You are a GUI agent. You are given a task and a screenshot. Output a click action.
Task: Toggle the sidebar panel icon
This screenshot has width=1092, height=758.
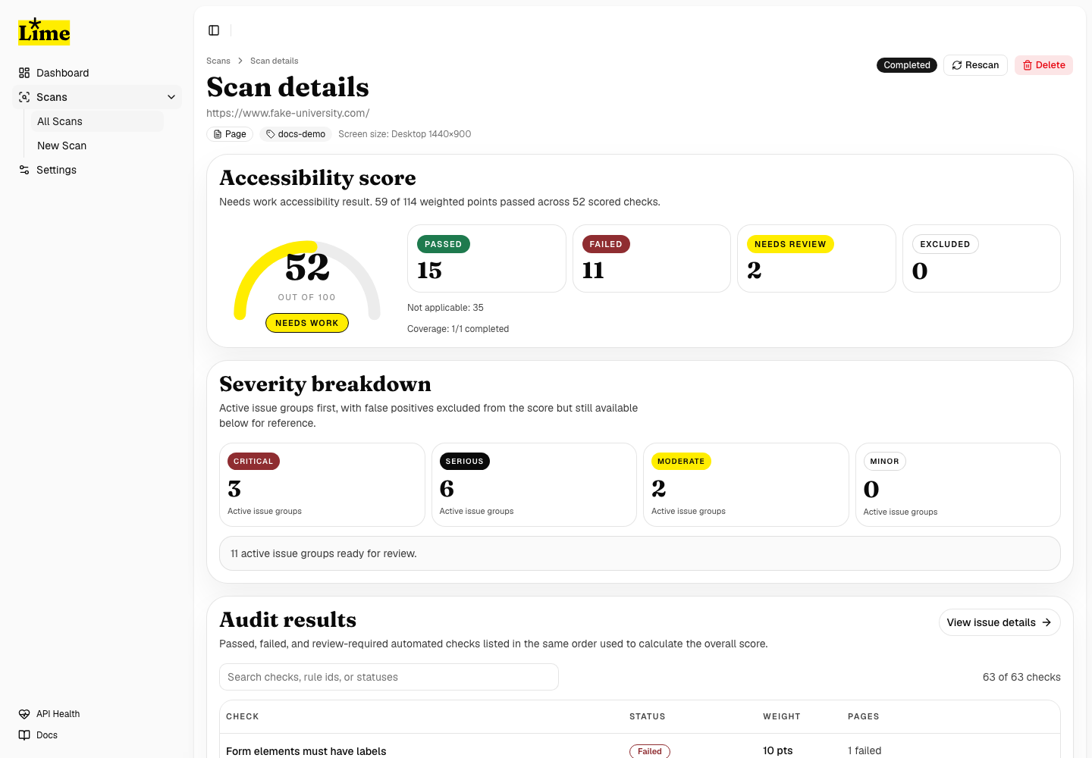pyautogui.click(x=214, y=30)
